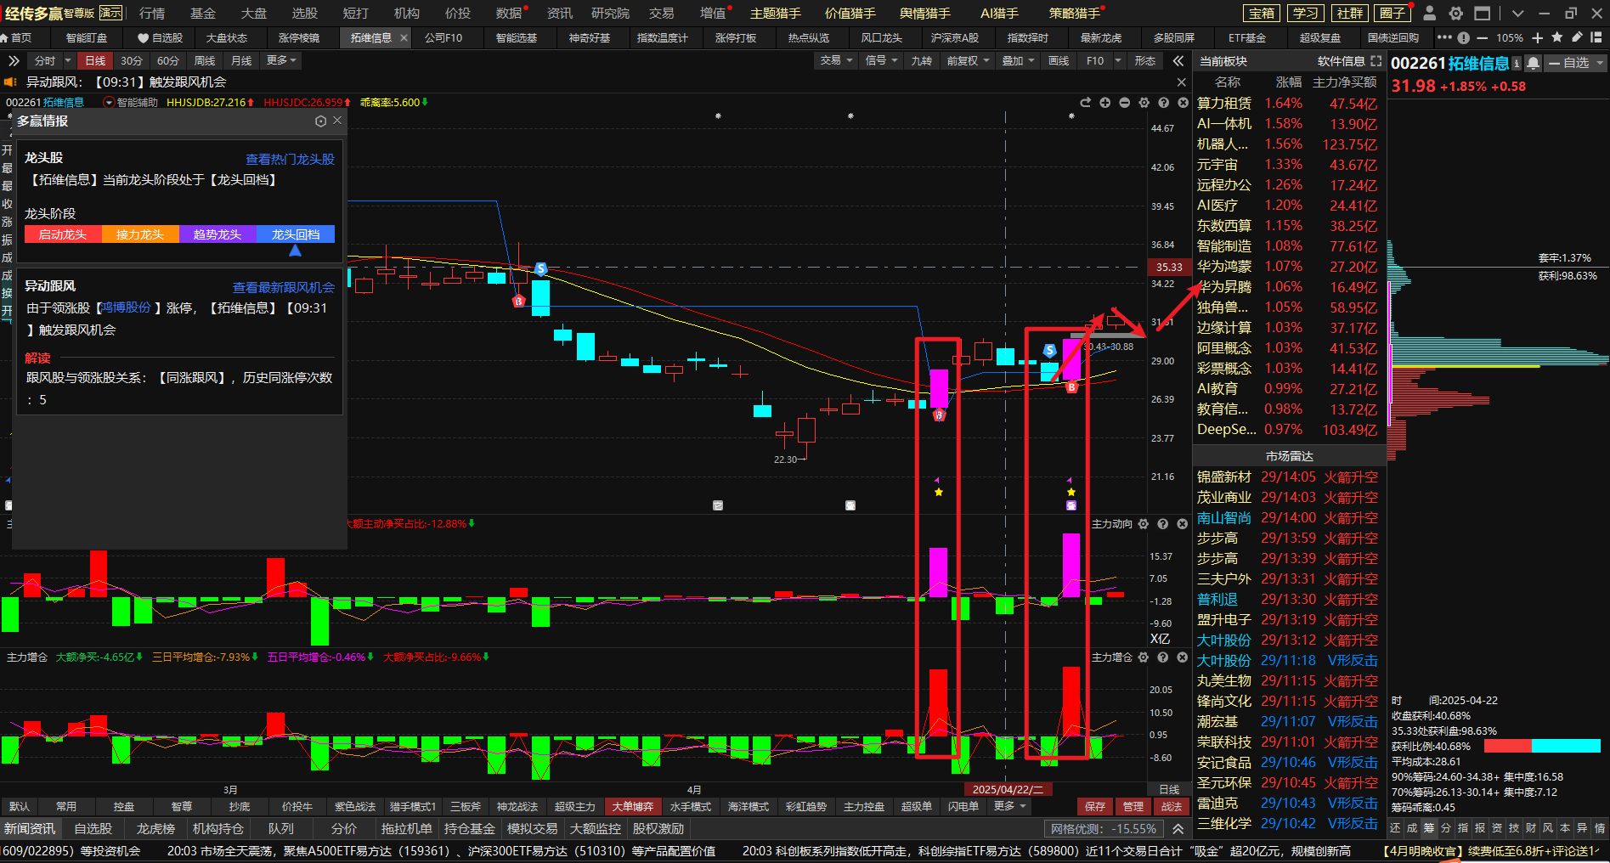This screenshot has height=863, width=1610.
Task: Open 主力动向 indicator settings gear
Action: point(1144,524)
